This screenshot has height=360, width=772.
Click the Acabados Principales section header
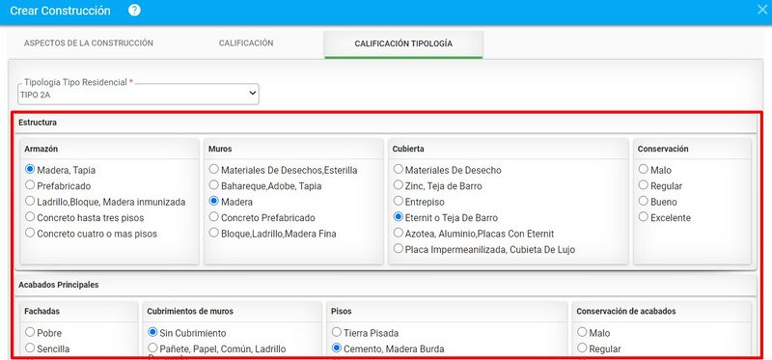59,285
